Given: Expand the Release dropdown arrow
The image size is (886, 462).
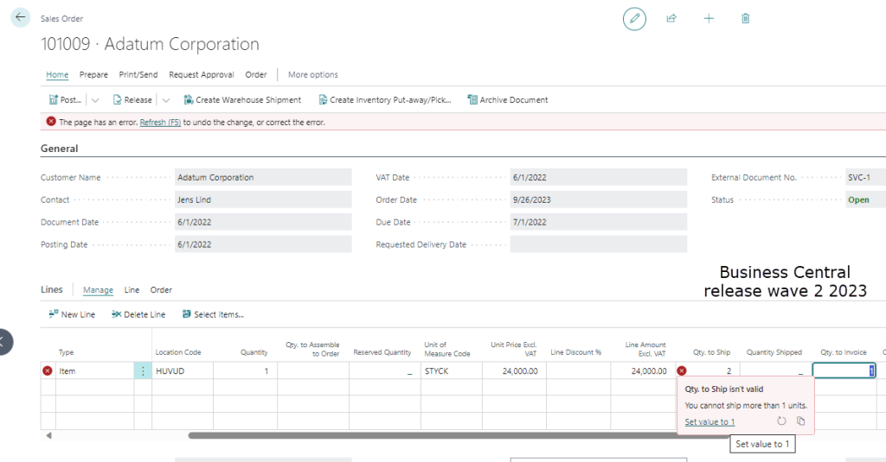Looking at the screenshot, I should [x=165, y=100].
